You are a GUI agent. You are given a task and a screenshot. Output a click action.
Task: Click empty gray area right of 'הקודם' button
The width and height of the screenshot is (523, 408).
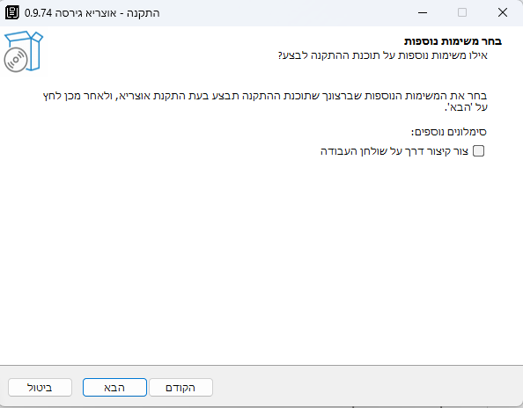(367, 388)
